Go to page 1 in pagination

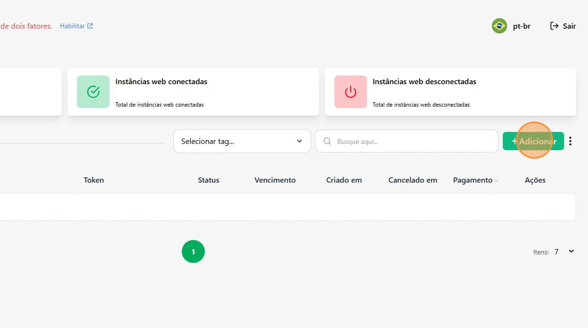(193, 252)
